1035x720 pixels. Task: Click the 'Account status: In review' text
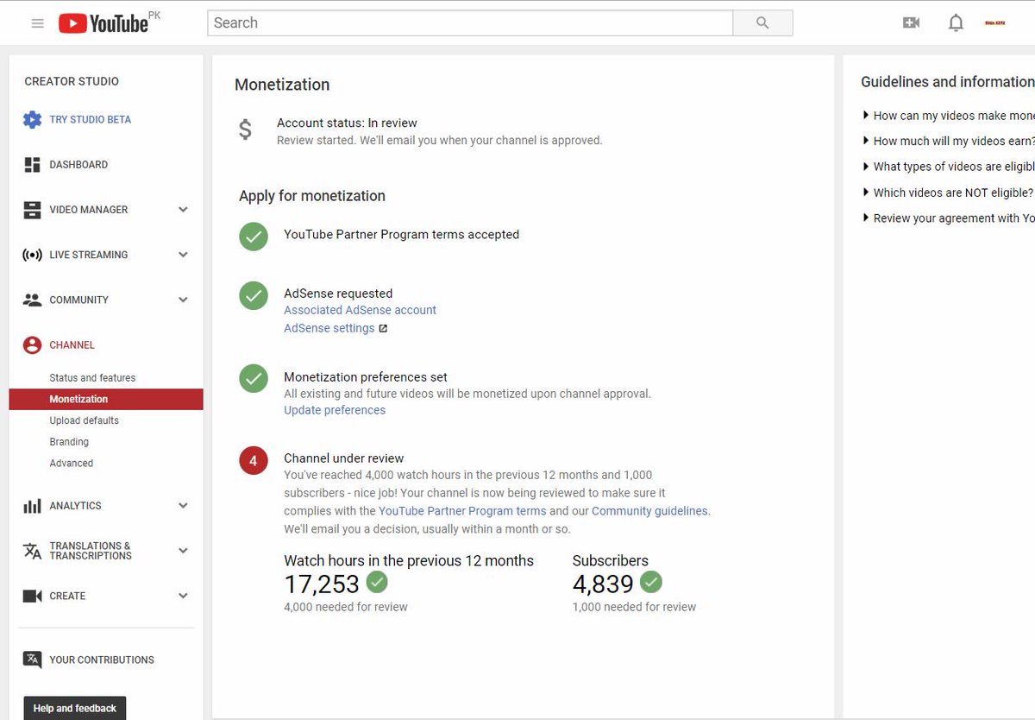(x=347, y=123)
